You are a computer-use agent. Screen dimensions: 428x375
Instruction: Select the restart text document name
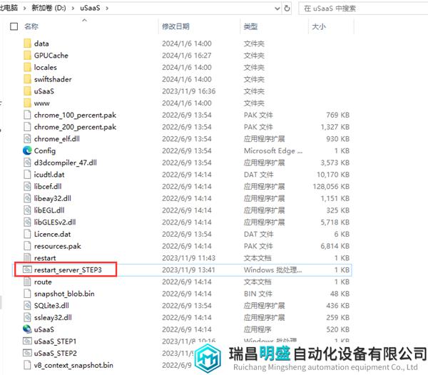pos(45,258)
